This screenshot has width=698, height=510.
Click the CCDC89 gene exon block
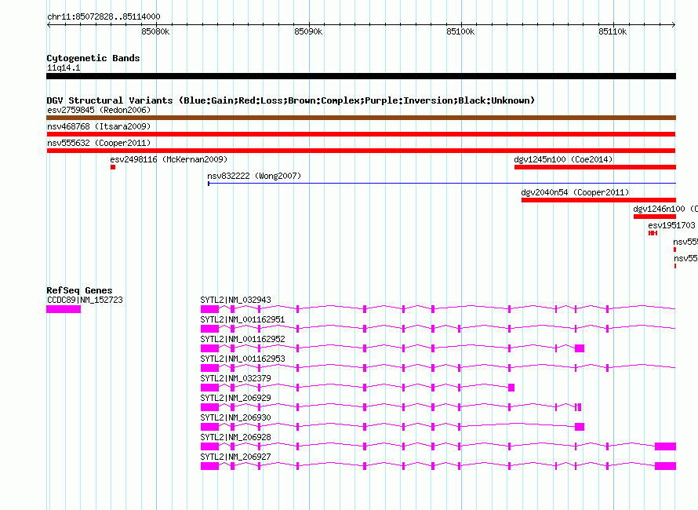click(64, 309)
